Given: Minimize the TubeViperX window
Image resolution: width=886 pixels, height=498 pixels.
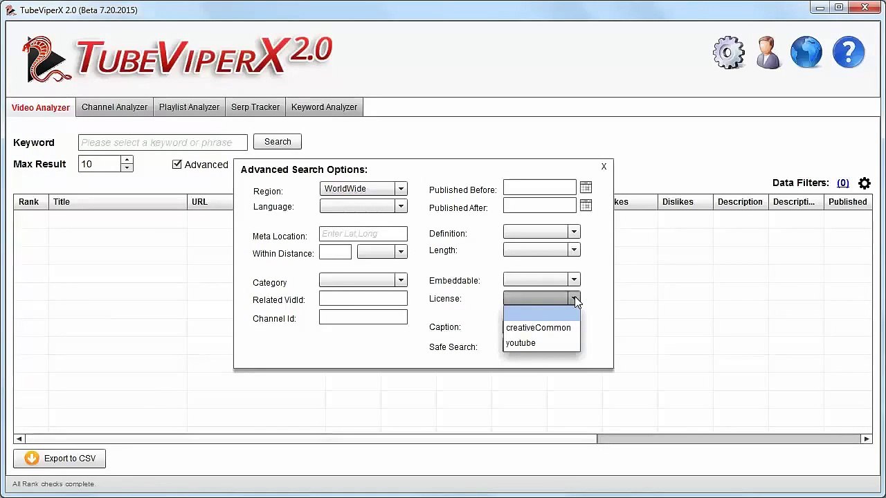Looking at the screenshot, I should 820,8.
